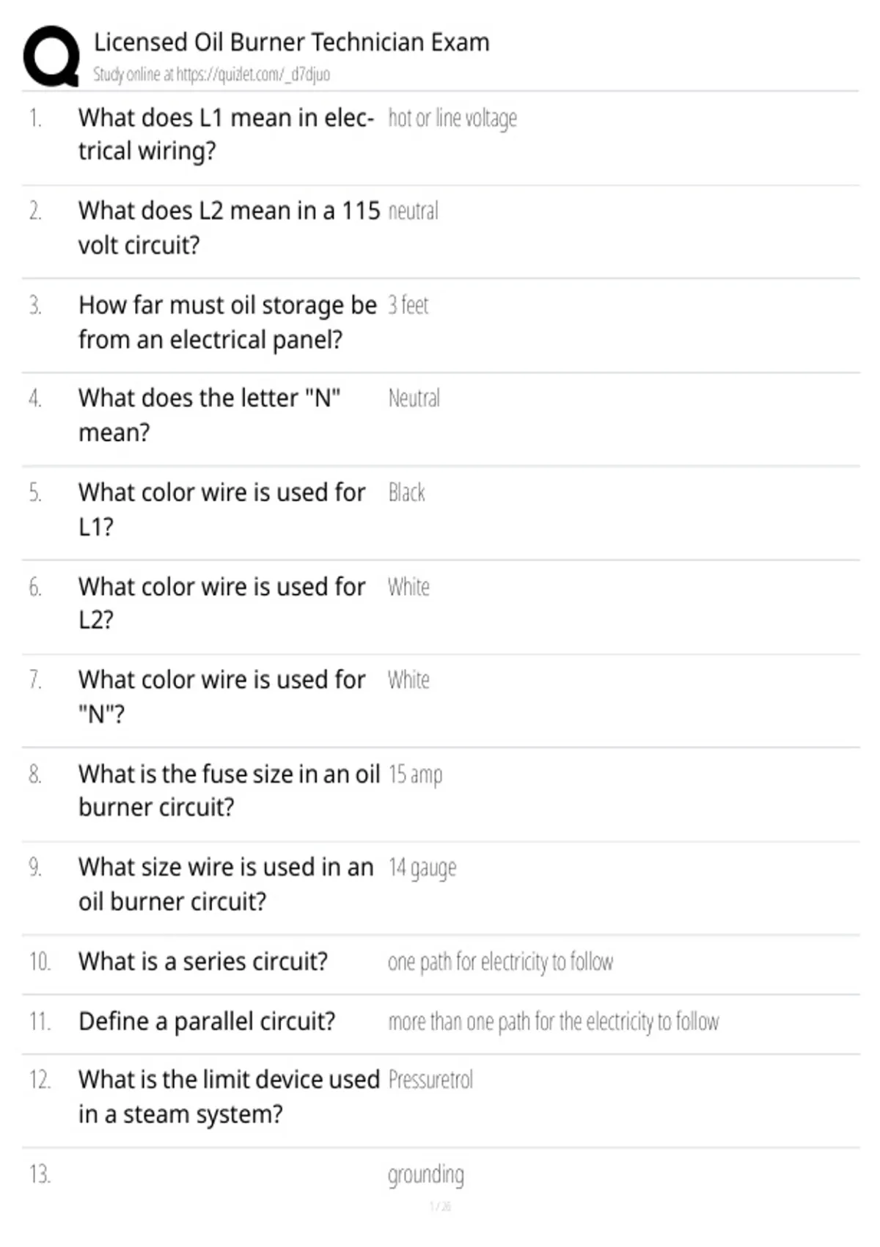This screenshot has width=880, height=1247.
Task: Click the 'Black' wire color answer
Action: (x=406, y=492)
